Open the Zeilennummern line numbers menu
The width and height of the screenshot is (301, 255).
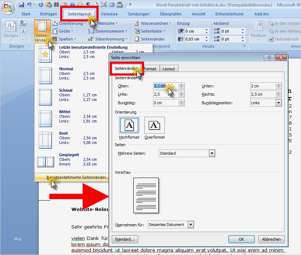[108, 31]
